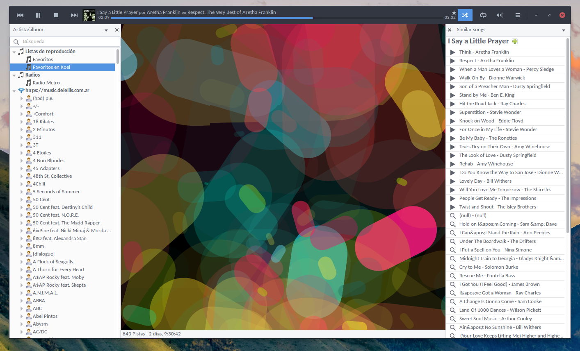Pause the current song
The width and height of the screenshot is (580, 351).
38,15
